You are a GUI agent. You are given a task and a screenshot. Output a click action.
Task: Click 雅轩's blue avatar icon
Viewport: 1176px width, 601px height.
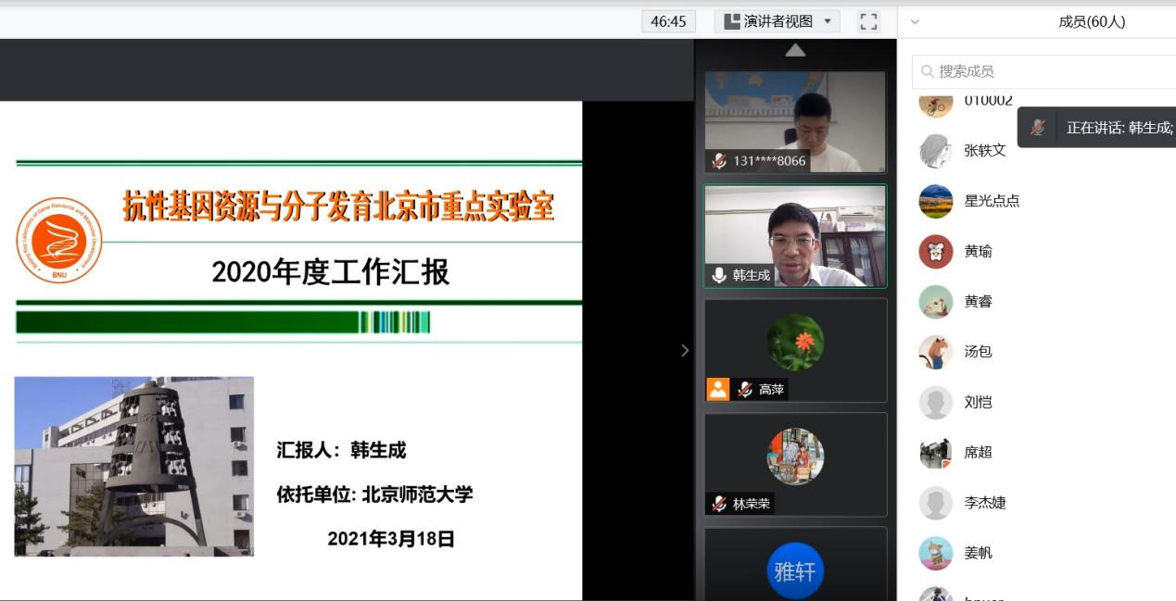tap(797, 572)
